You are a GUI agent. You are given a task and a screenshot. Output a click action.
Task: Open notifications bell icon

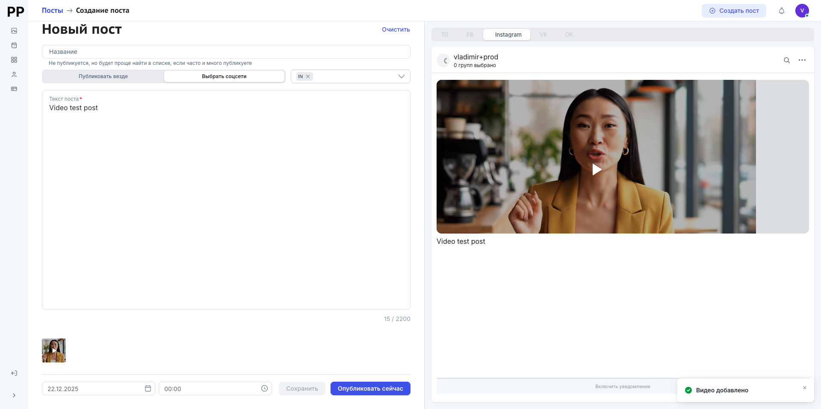[x=781, y=11]
